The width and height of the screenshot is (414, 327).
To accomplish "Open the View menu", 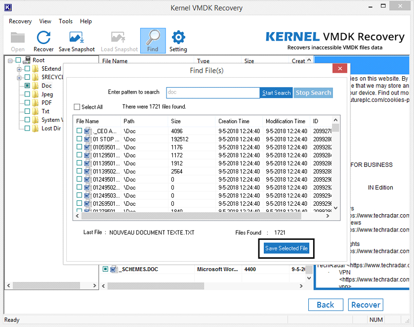I will (45, 21).
